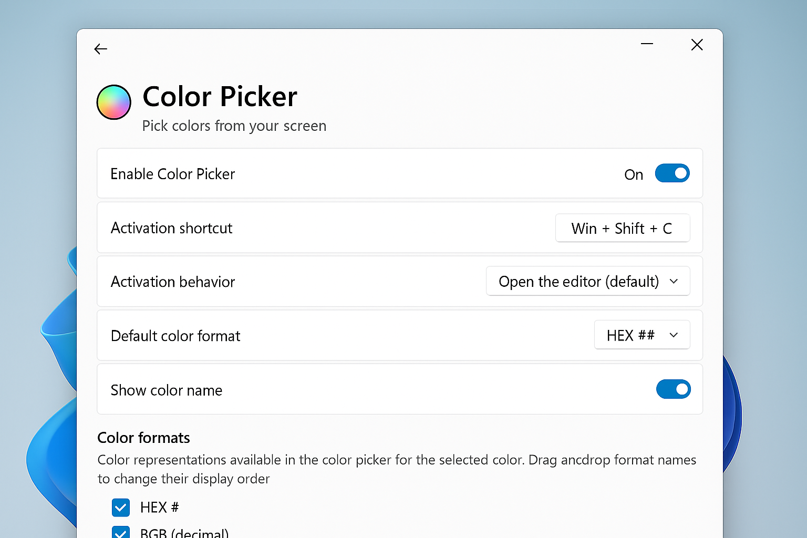
Task: Click the back arrow icon
Action: click(x=100, y=48)
